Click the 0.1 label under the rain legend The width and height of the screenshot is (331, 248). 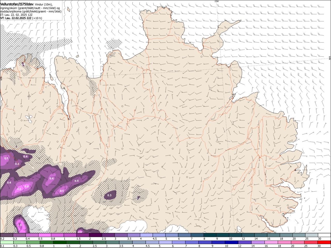click(x=2, y=246)
